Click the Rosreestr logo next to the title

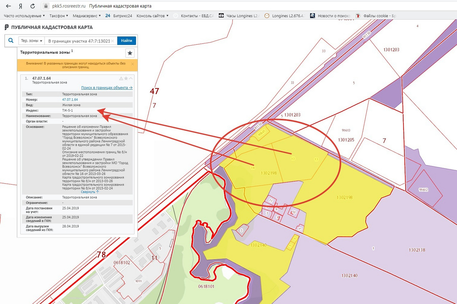coord(6,27)
